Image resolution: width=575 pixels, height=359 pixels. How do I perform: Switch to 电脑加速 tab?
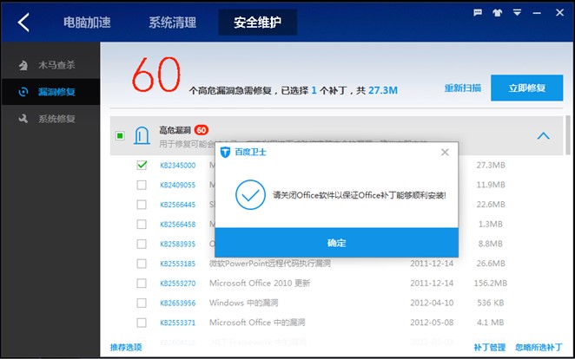(87, 23)
